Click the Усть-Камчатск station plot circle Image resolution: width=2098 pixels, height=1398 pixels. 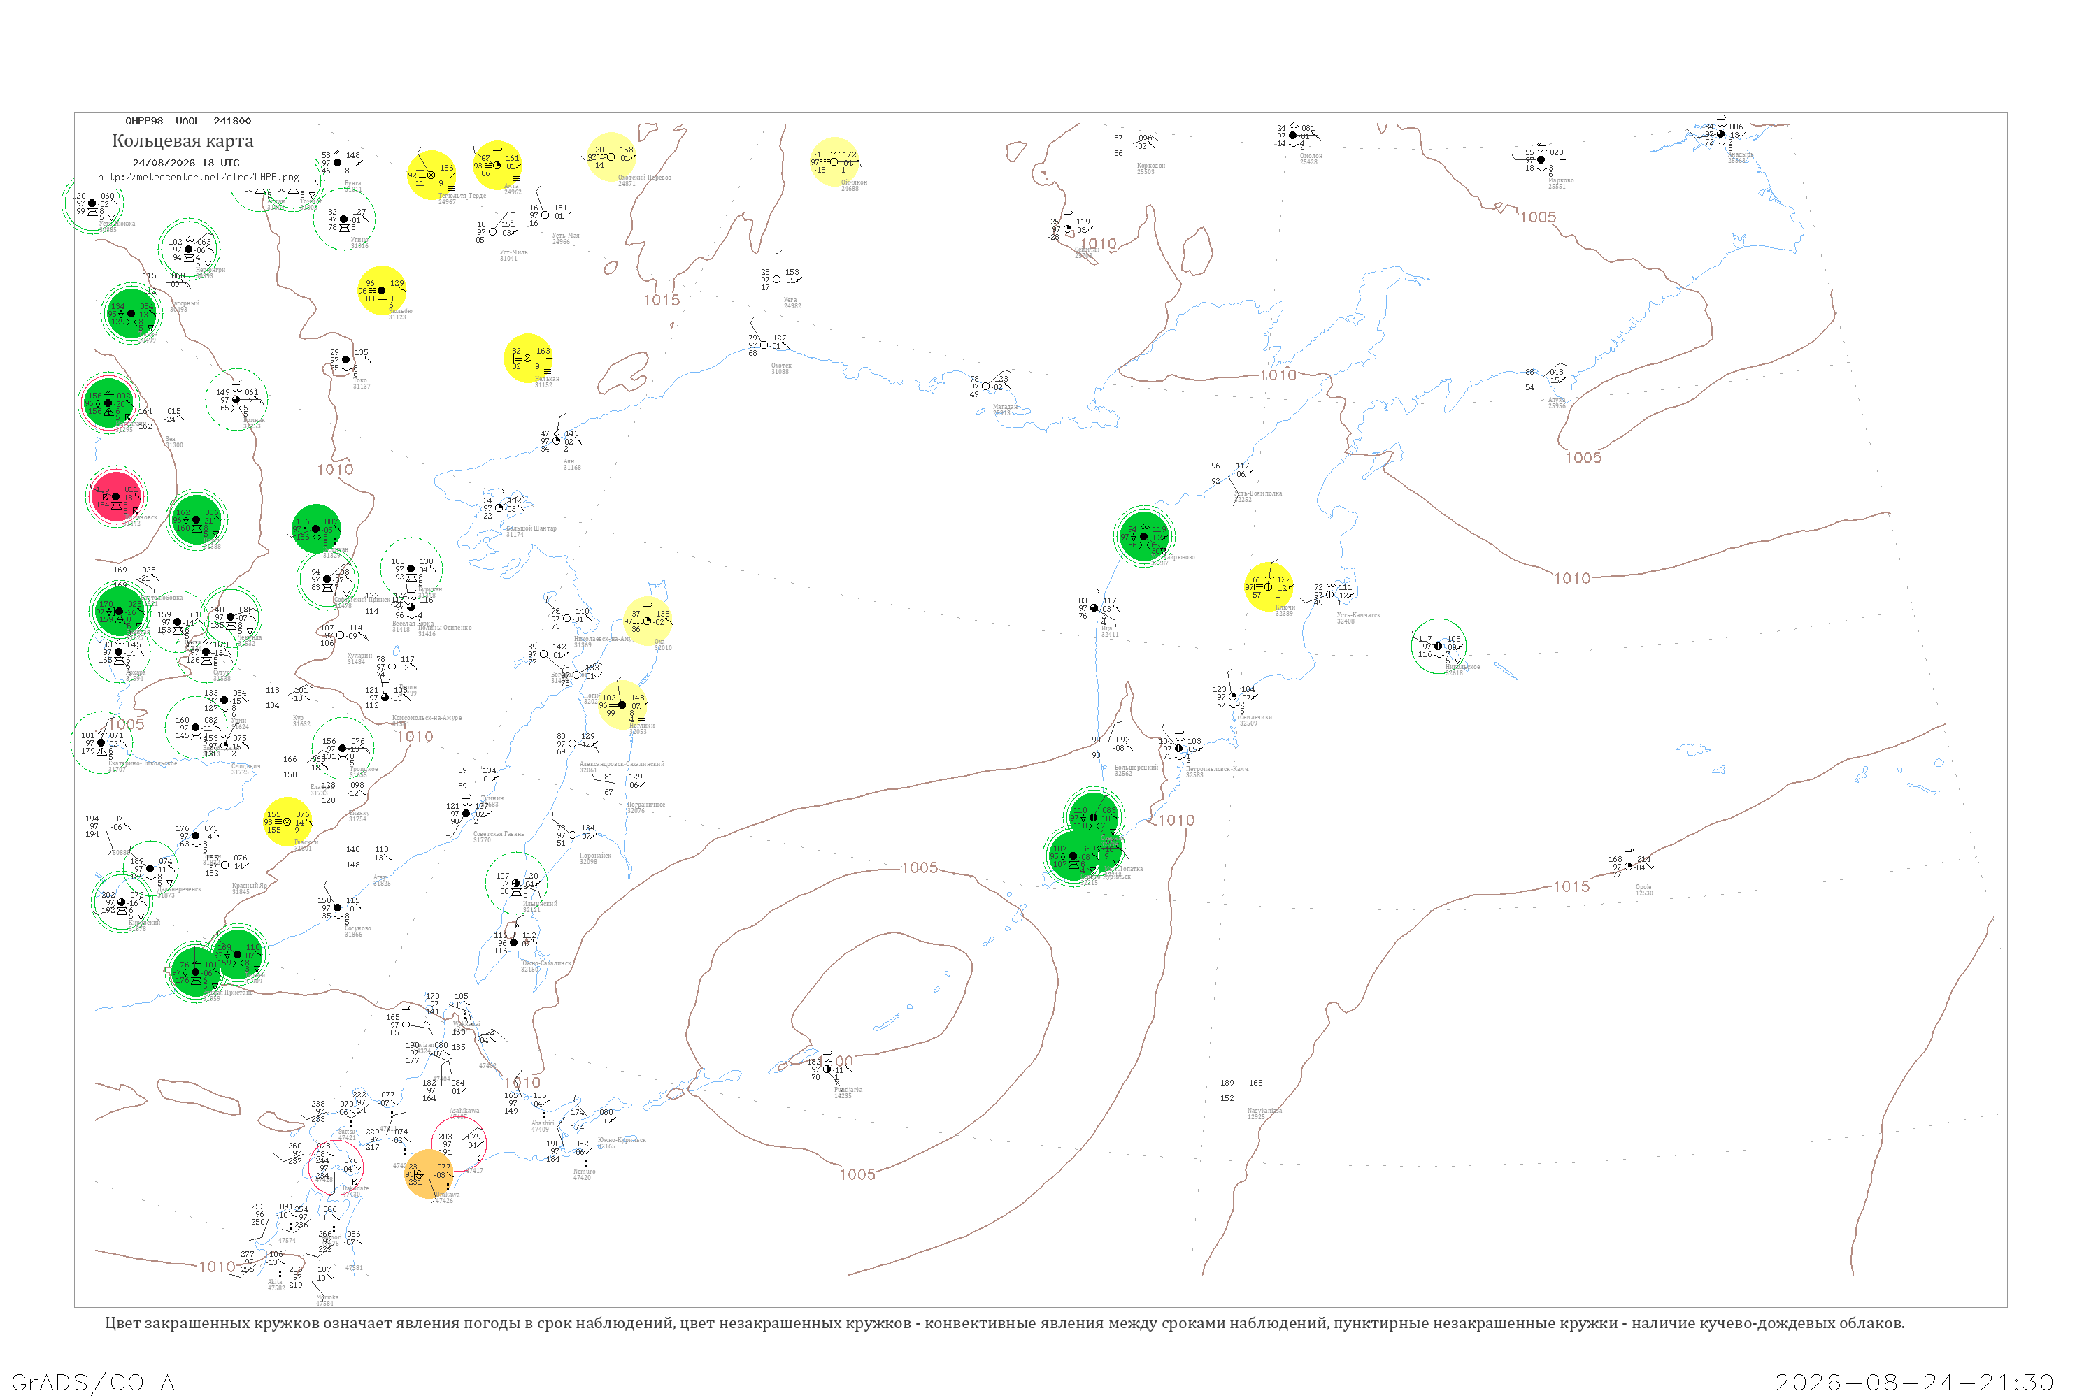(1330, 595)
